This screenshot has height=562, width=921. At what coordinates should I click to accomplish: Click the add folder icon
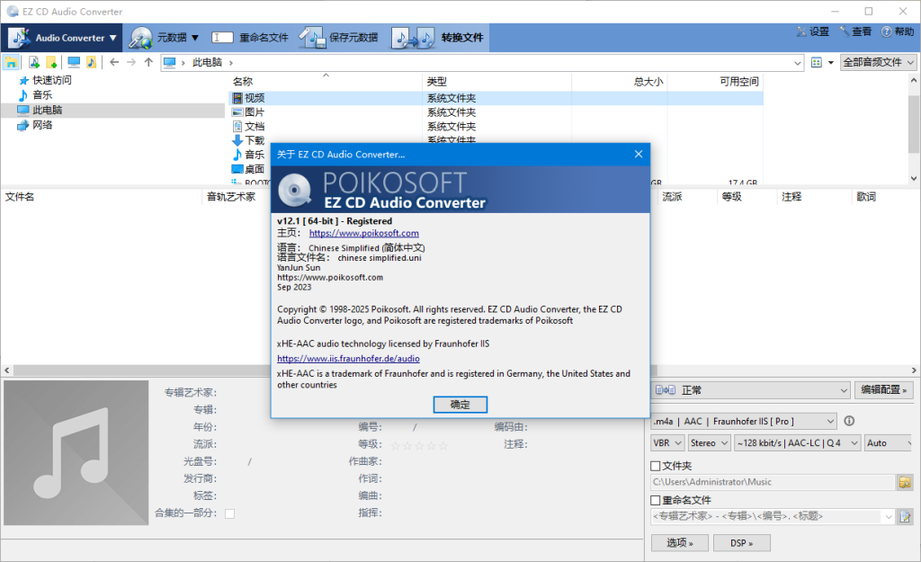(51, 62)
